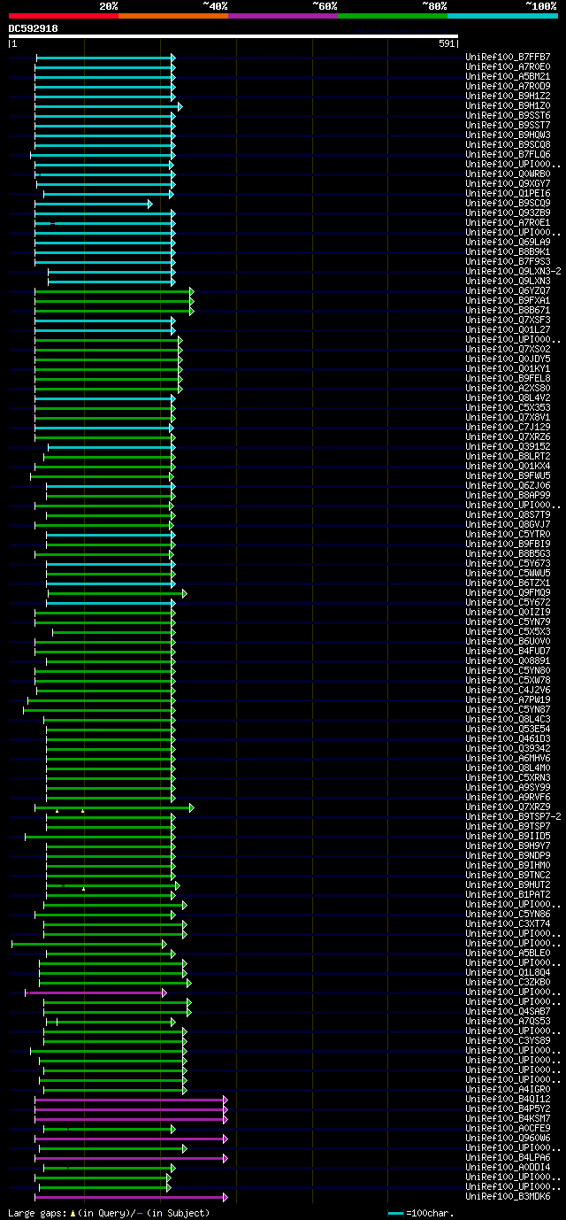This screenshot has height=1220, width=566.
Task: Click label UniRef100_B9SCQ9
Action: (508, 203)
